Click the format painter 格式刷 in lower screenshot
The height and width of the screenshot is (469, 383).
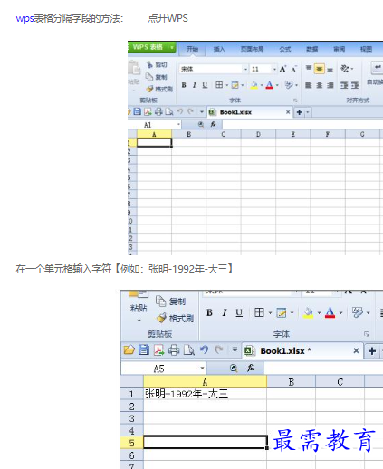coord(176,318)
